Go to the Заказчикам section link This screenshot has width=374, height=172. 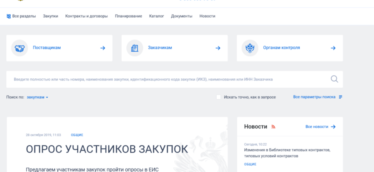click(160, 48)
